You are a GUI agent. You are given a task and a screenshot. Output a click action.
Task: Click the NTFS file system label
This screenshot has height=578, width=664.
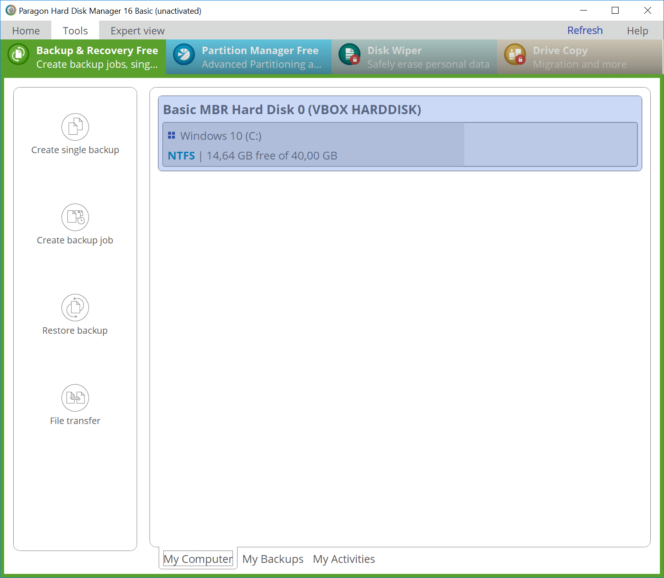point(181,156)
